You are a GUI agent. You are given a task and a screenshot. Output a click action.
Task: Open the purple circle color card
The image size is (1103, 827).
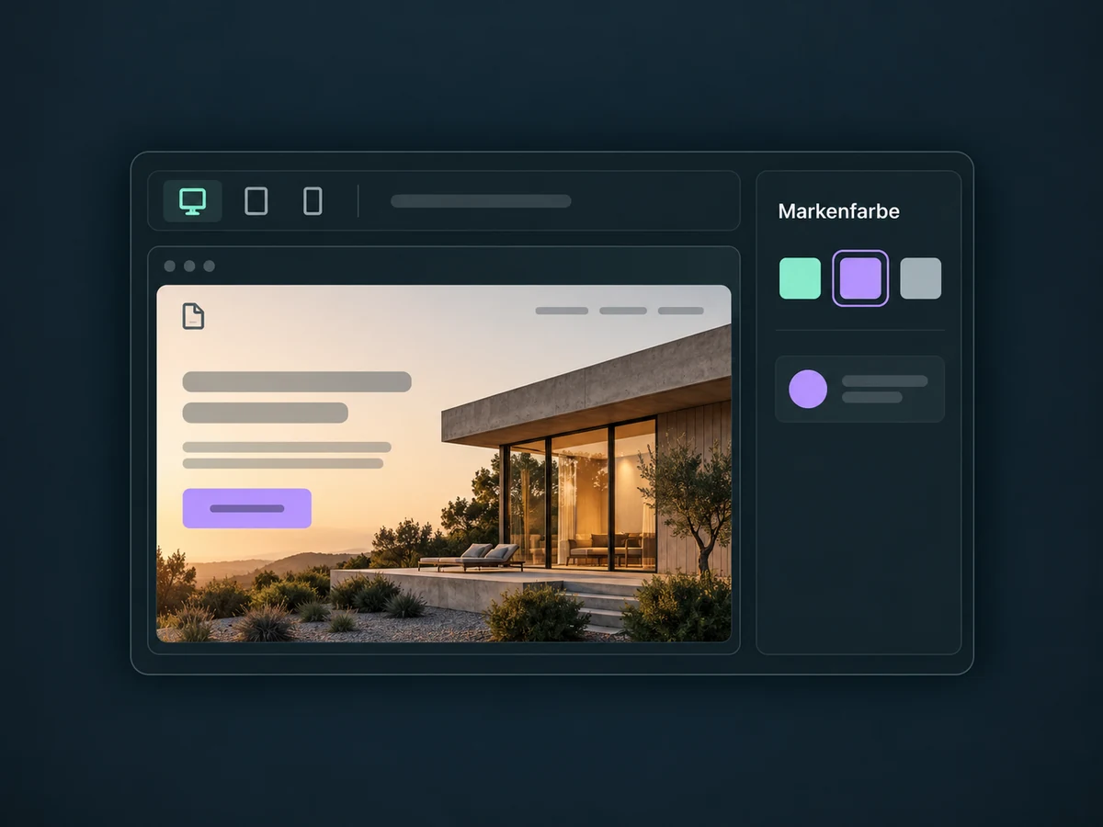[x=859, y=390]
